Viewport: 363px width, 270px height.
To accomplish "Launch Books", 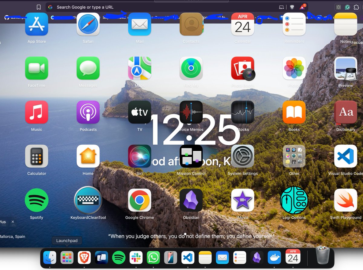I will tap(294, 112).
